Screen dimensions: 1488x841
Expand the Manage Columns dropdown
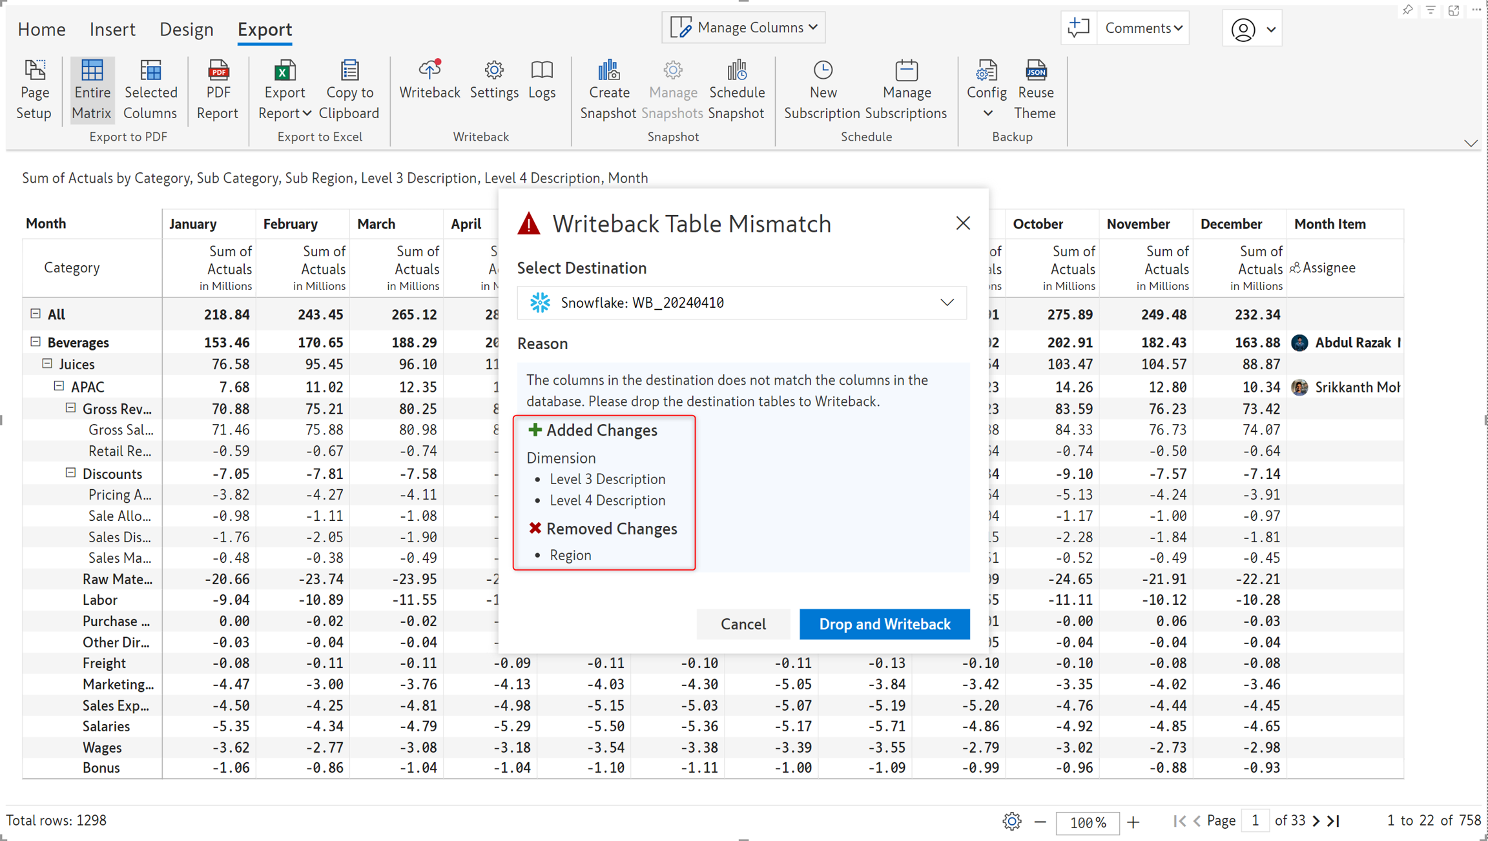pos(743,28)
